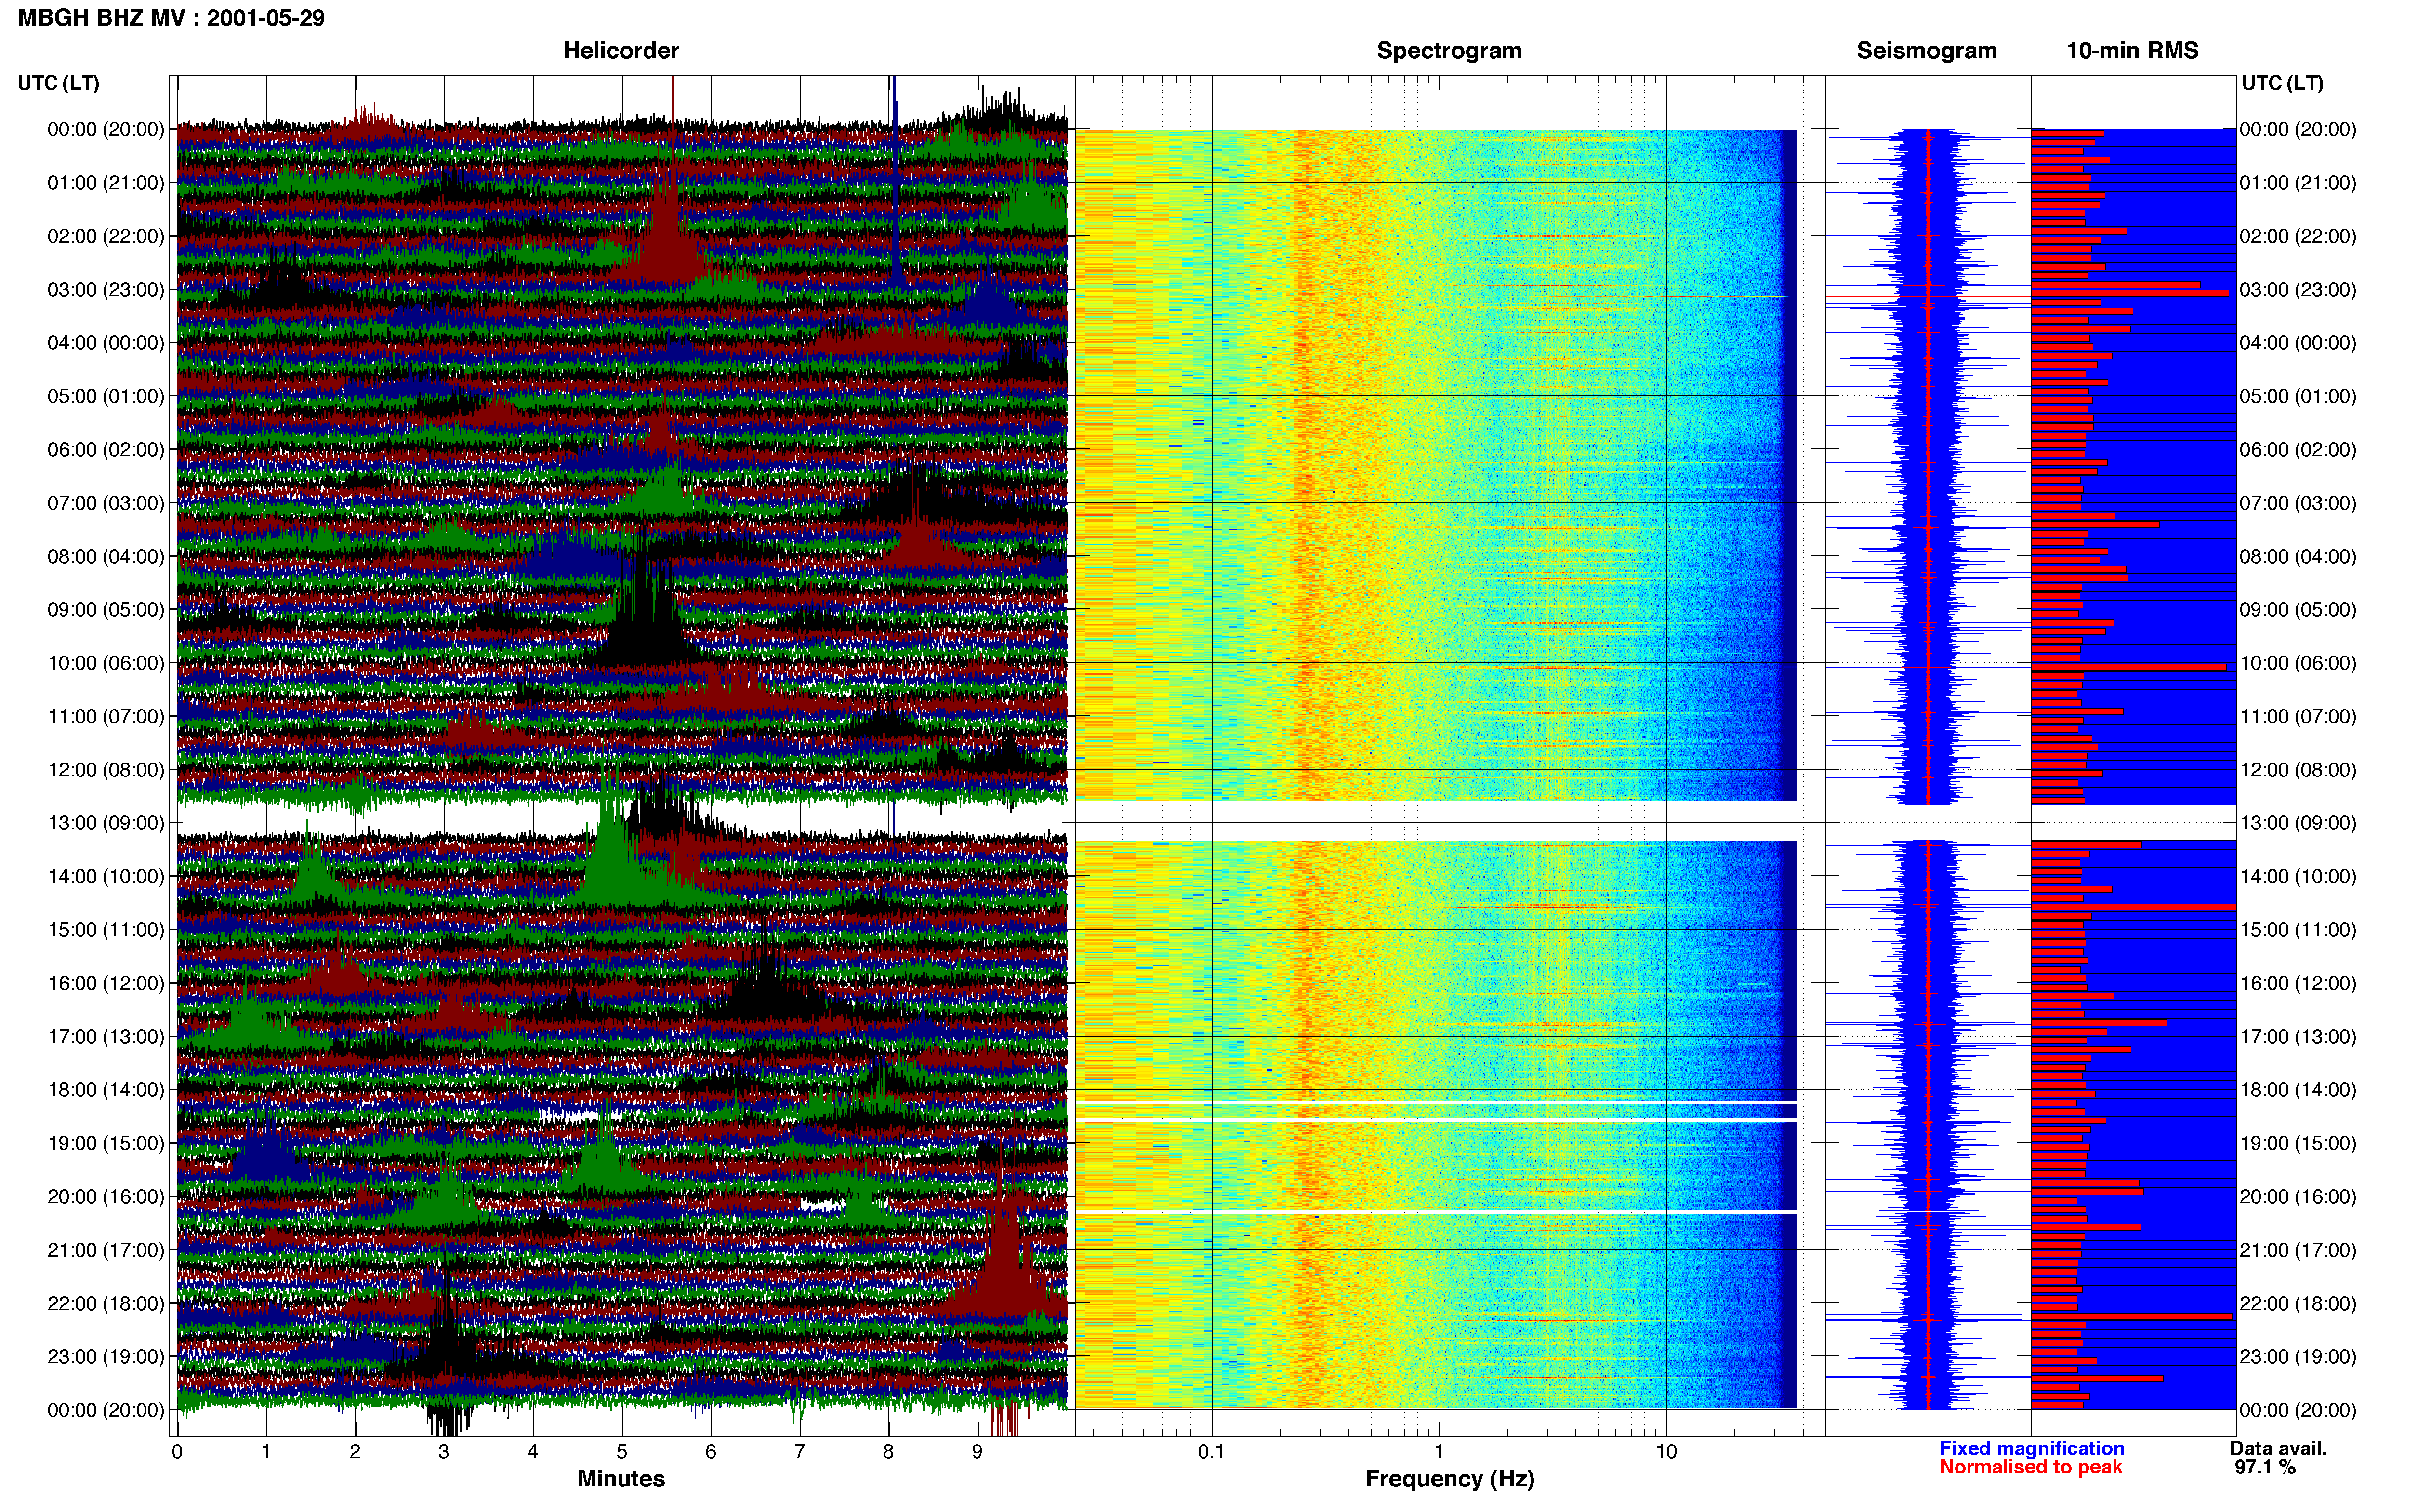2418x1512 pixels.
Task: Click the title "MBGH BHZ MV : 2001-05-29"
Action: coord(171,18)
